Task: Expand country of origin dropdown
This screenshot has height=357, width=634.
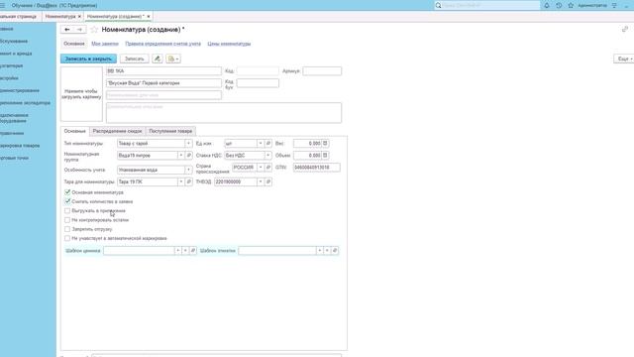Action: tap(261, 168)
